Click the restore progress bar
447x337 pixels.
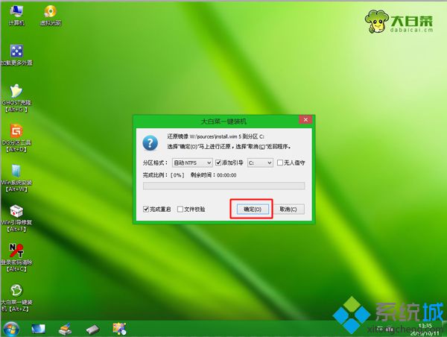coord(223,186)
